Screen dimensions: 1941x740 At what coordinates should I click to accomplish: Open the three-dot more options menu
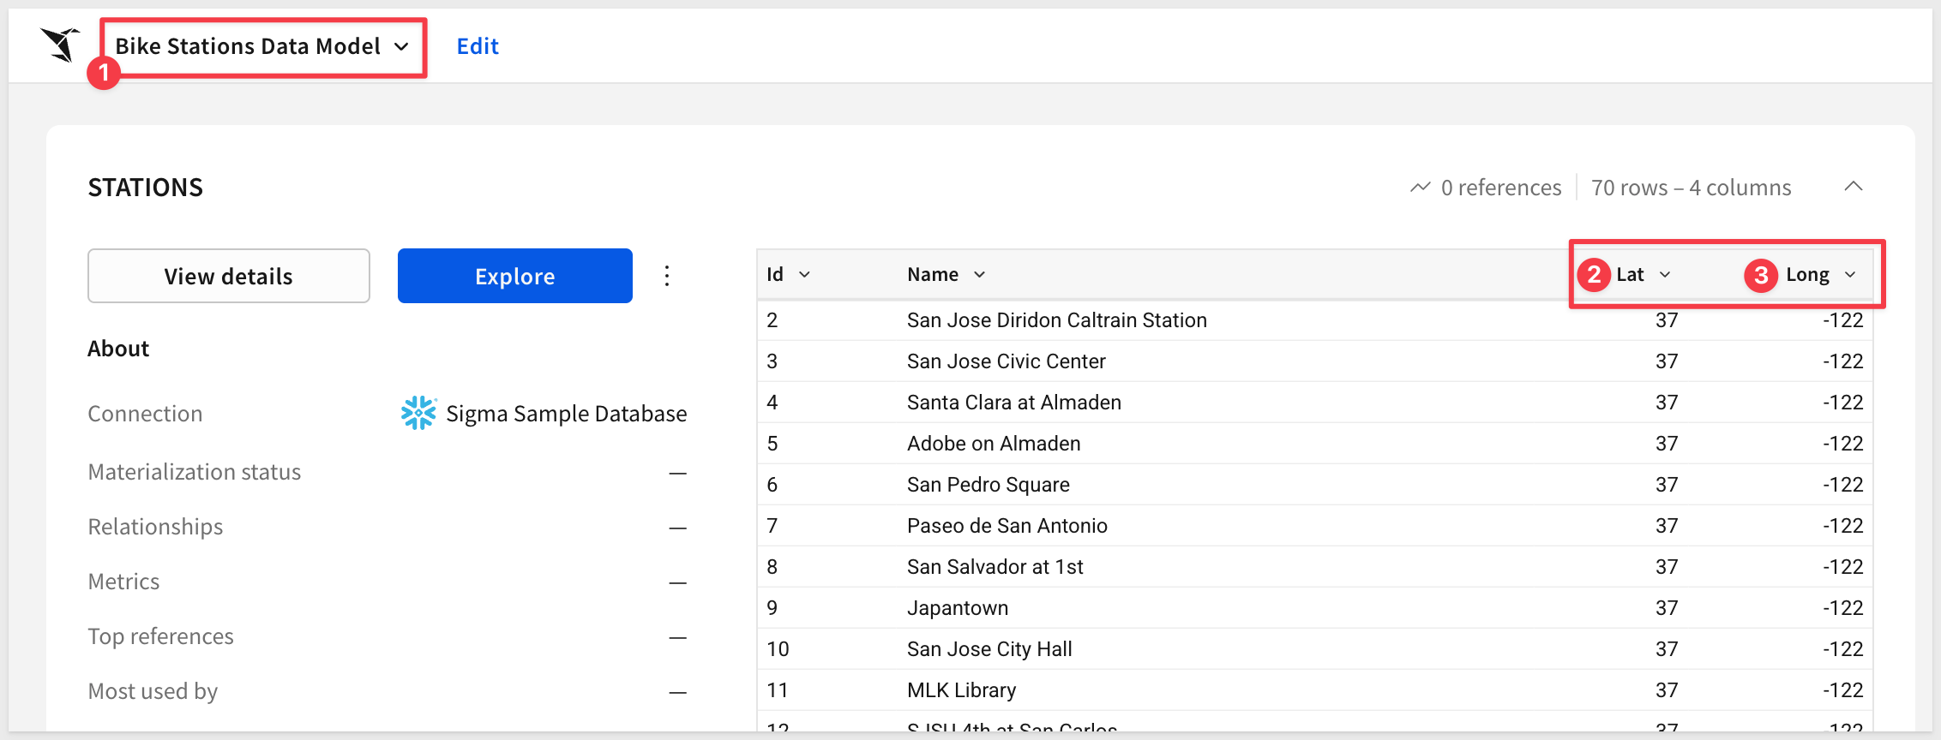coord(667,276)
